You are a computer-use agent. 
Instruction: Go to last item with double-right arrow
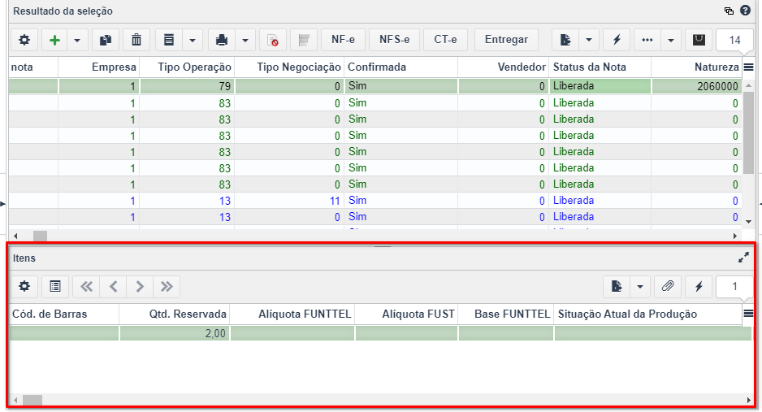tap(167, 287)
